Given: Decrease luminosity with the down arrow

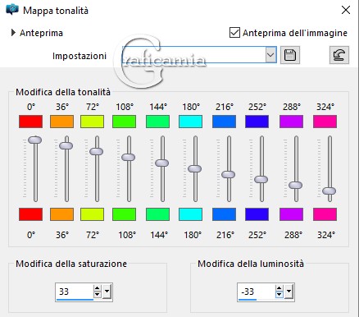Looking at the screenshot, I should (x=279, y=295).
